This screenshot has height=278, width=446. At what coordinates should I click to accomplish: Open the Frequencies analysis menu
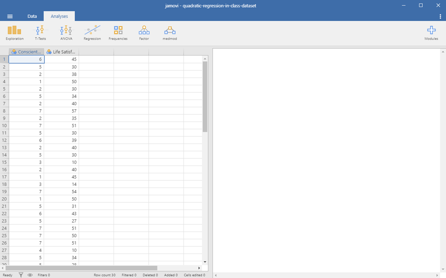pos(118,33)
